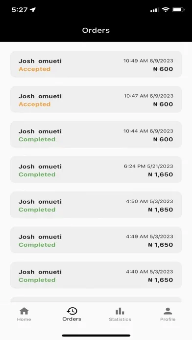Tap the location arrow beside the time
Image resolution: width=192 pixels, height=340 pixels.
tap(33, 10)
